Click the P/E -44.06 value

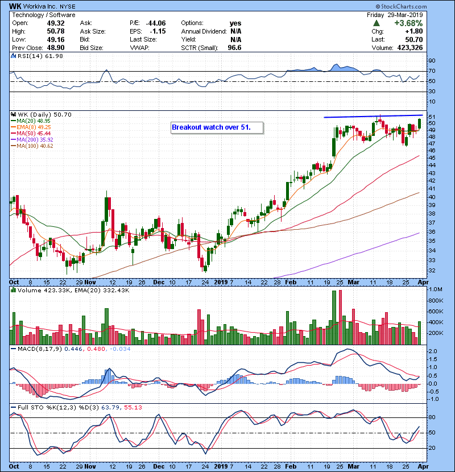(156, 23)
